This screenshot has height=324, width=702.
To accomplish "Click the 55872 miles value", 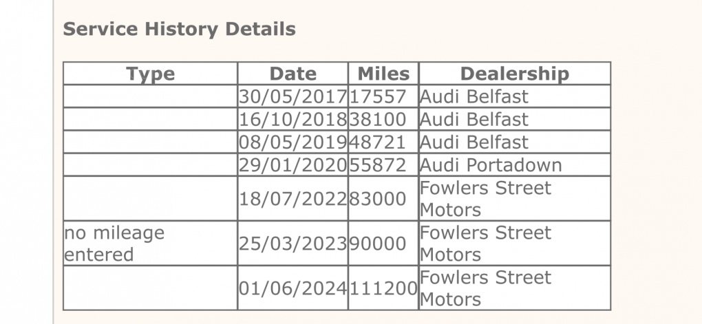I will coord(379,165).
